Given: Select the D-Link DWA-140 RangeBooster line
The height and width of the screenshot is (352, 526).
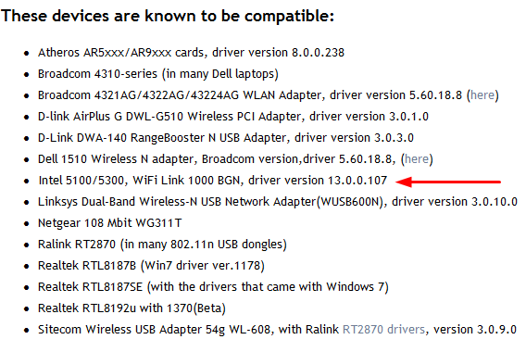Looking at the screenshot, I should click(x=226, y=138).
